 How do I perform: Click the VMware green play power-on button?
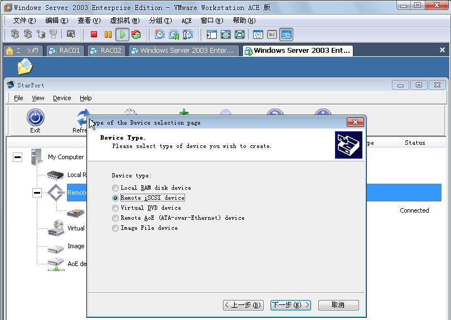(x=123, y=35)
